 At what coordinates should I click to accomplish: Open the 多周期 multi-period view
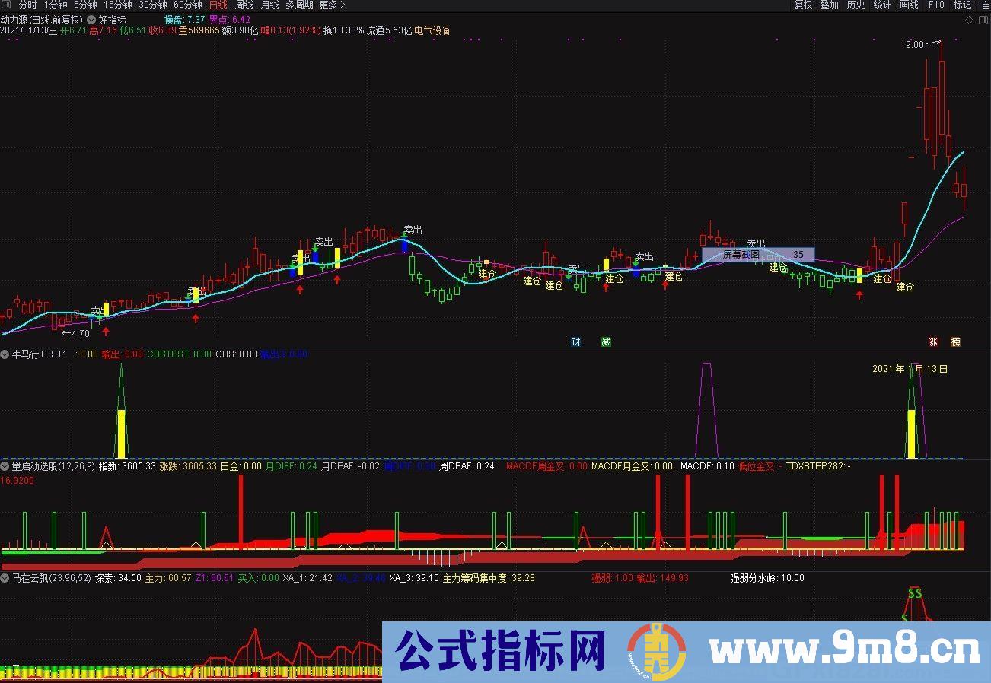(x=299, y=5)
